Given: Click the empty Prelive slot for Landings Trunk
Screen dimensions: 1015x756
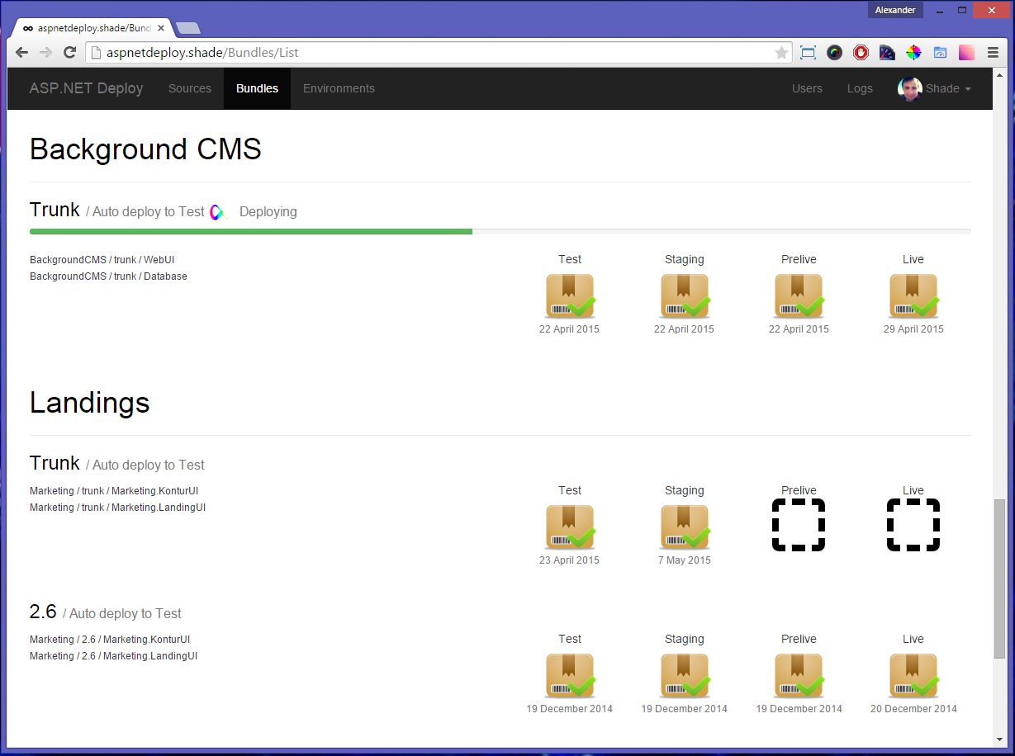Looking at the screenshot, I should click(799, 525).
